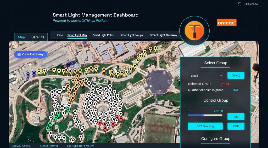Viewport: 268px width, 148px height.
Task: Enable the View Gateway checkbox
Action: click(19, 54)
